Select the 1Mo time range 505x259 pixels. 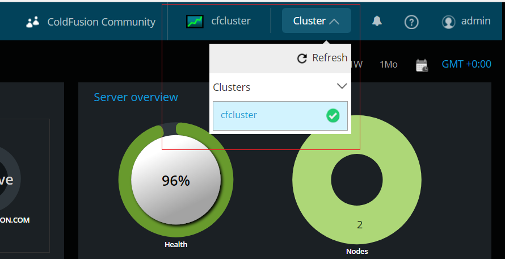click(x=389, y=64)
